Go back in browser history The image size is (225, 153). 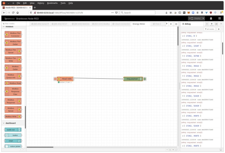(4, 13)
